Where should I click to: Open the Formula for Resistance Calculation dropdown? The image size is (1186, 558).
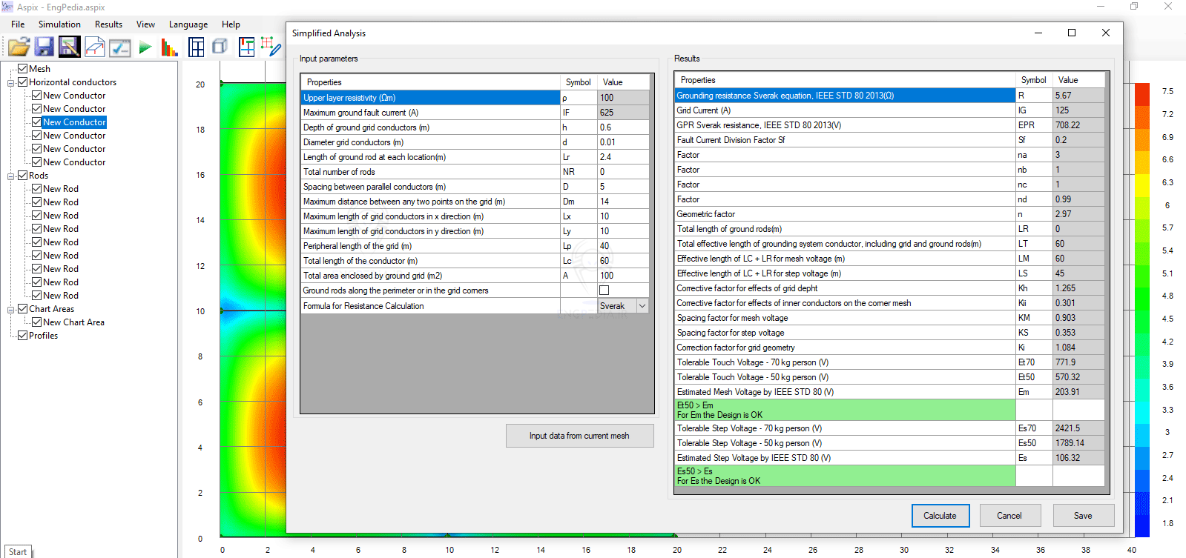click(x=642, y=306)
